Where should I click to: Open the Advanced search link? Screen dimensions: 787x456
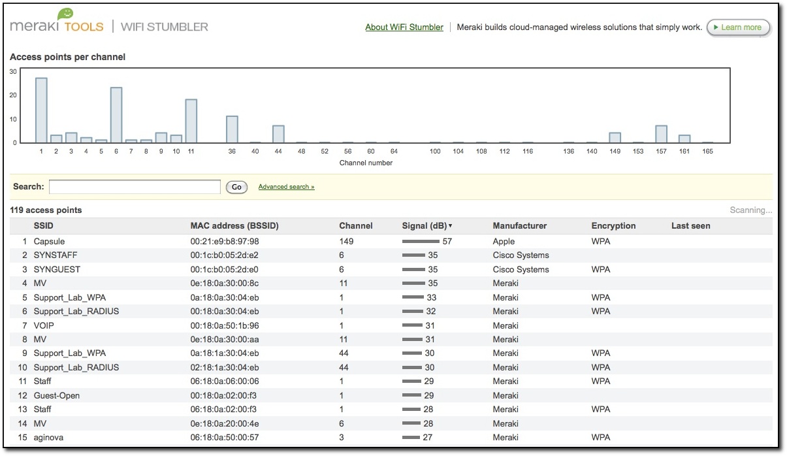click(x=286, y=187)
